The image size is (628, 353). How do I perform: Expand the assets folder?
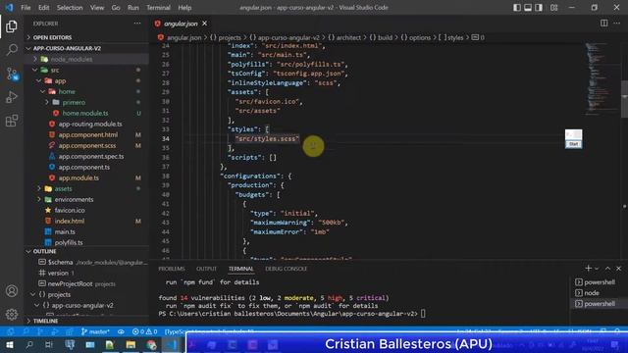coord(39,188)
